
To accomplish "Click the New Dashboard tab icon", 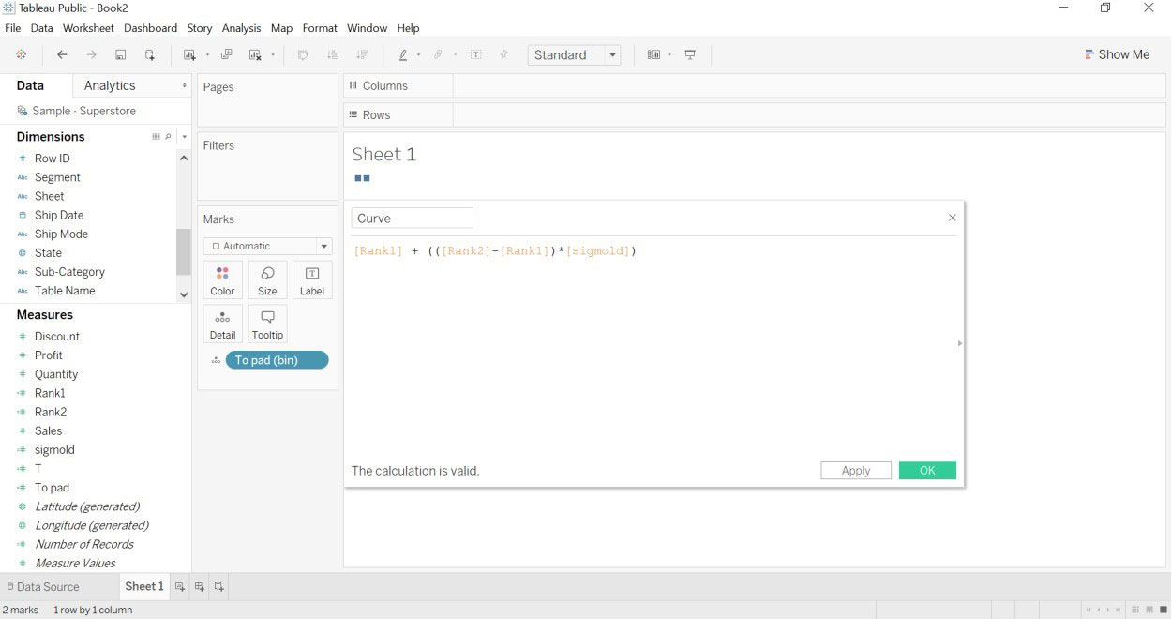I will pos(200,587).
